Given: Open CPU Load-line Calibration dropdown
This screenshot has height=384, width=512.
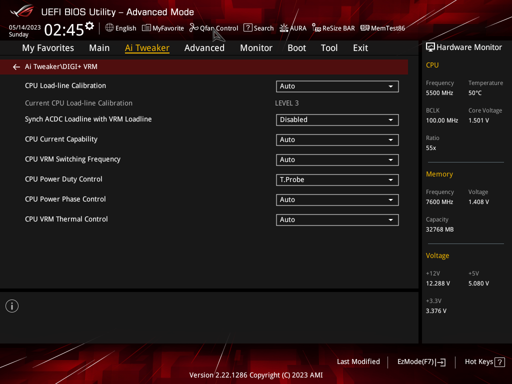Looking at the screenshot, I should click(337, 86).
